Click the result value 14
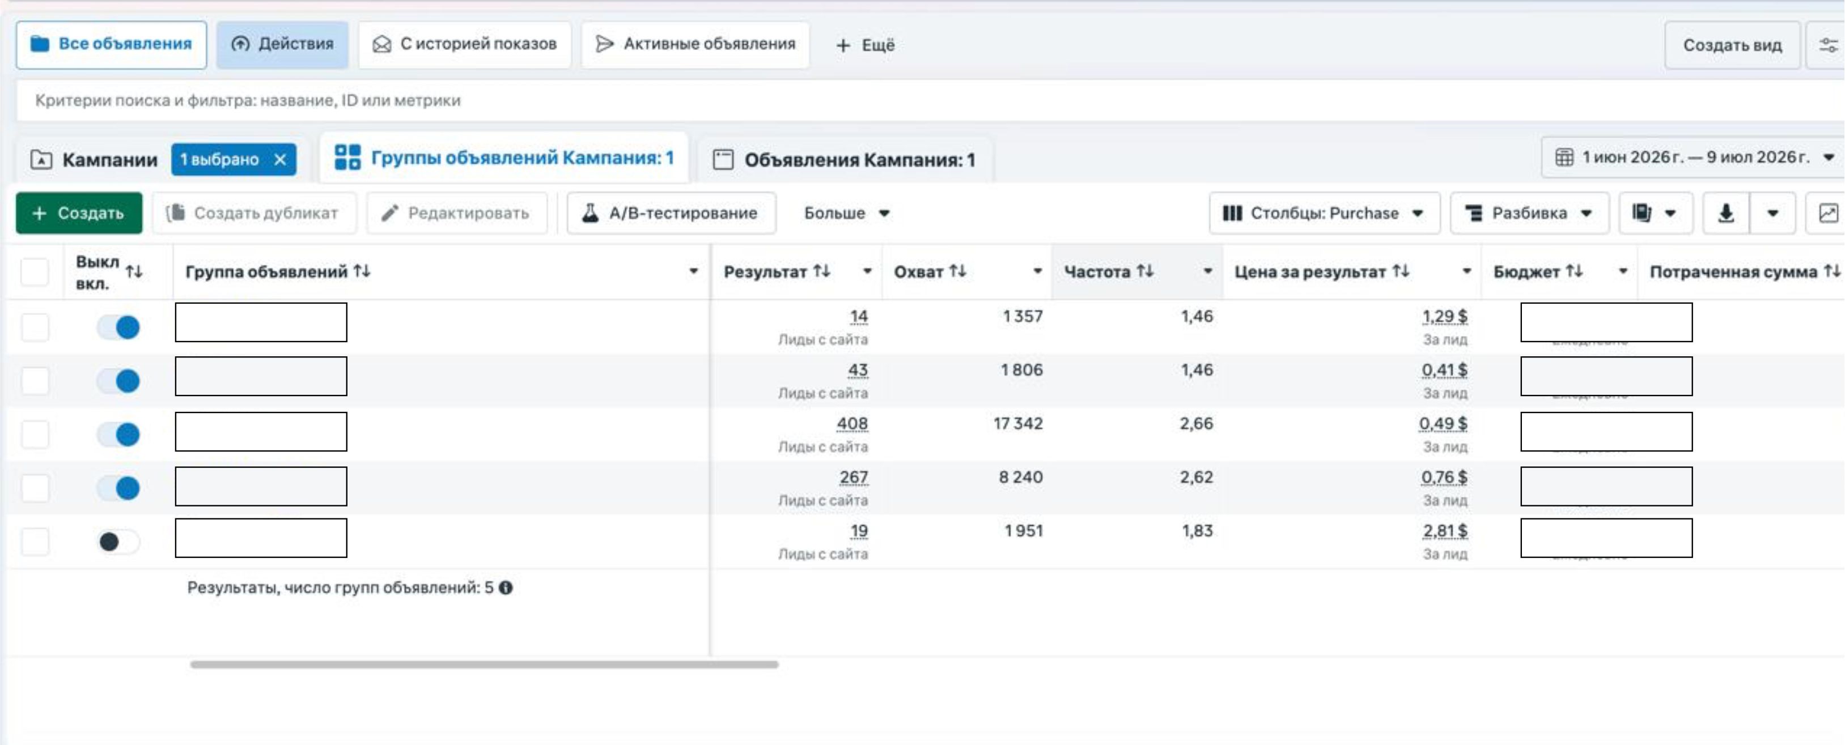1845x745 pixels. click(859, 316)
